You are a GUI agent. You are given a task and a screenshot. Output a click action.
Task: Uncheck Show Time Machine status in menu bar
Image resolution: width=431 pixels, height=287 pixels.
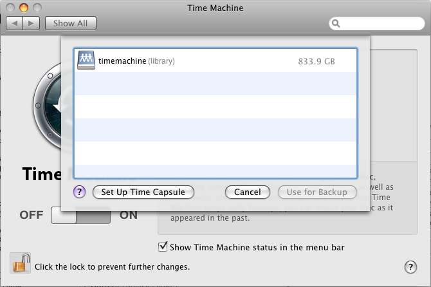163,246
